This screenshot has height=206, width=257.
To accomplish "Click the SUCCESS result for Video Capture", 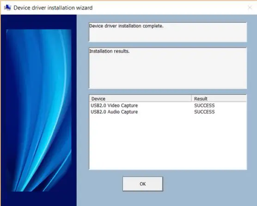I will click(204, 106).
